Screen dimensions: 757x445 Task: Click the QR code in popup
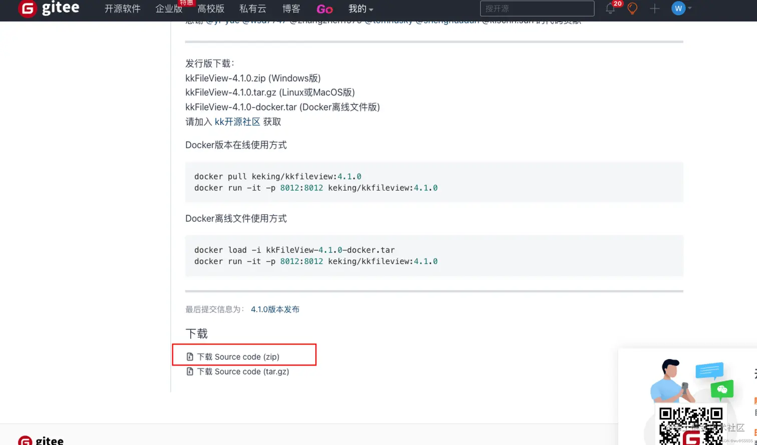pyautogui.click(x=692, y=426)
